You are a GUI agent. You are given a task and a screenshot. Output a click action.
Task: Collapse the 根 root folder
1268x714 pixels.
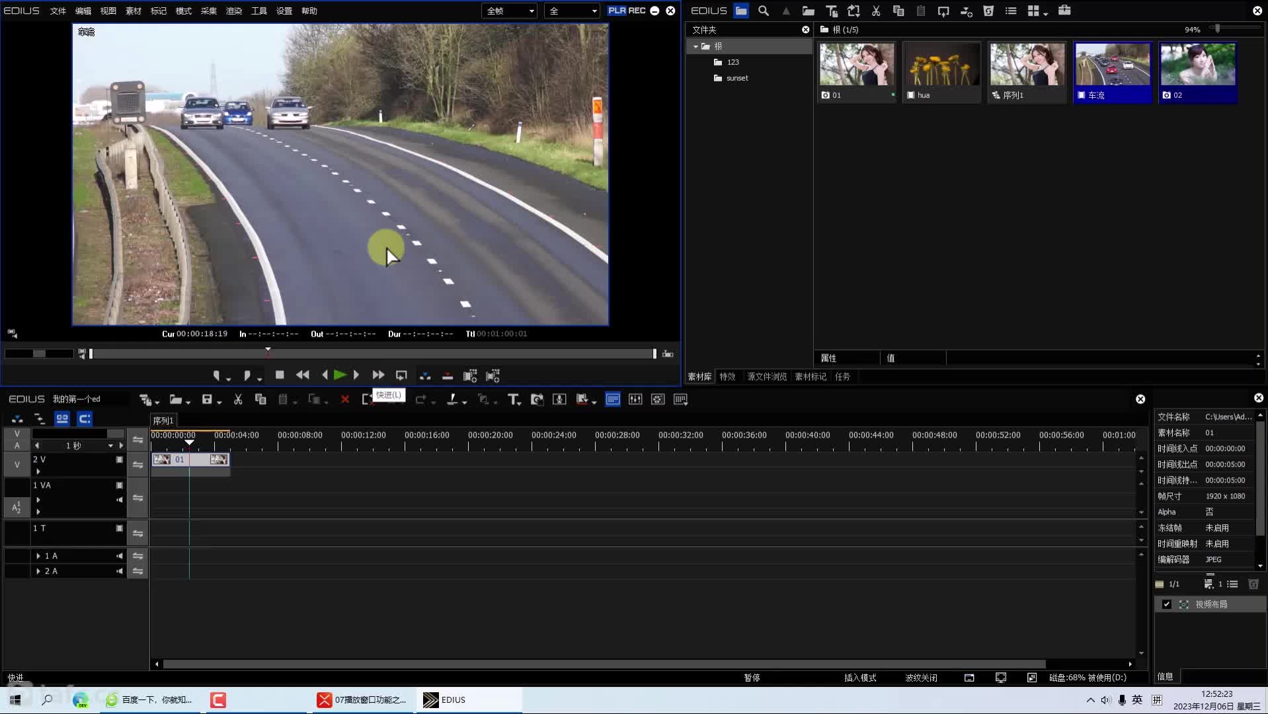695,46
